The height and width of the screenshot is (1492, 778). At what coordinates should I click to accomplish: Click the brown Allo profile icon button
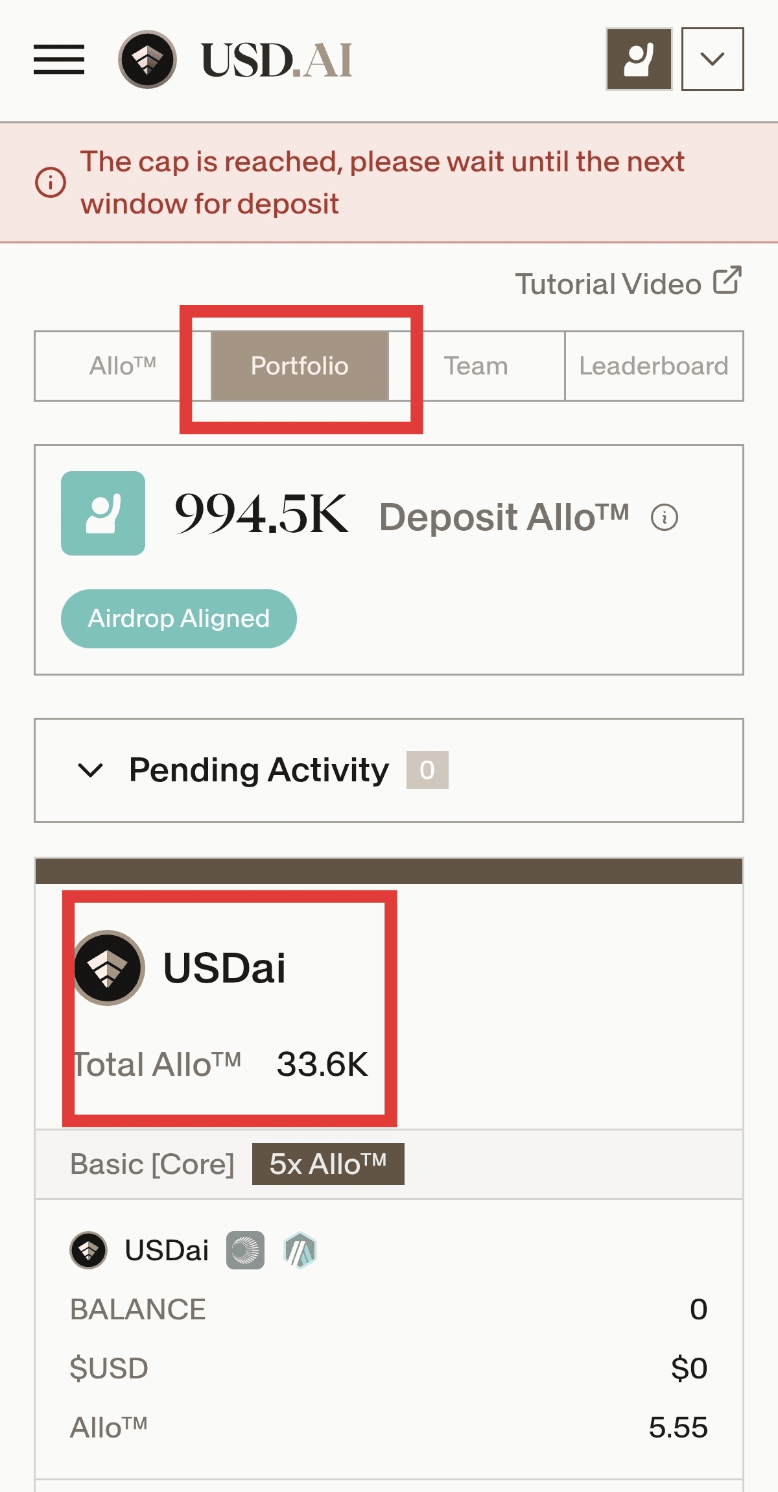pyautogui.click(x=639, y=59)
